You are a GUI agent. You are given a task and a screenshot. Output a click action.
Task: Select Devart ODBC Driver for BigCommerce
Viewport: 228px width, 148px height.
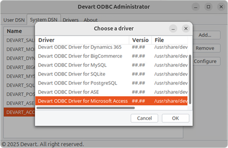112,56
